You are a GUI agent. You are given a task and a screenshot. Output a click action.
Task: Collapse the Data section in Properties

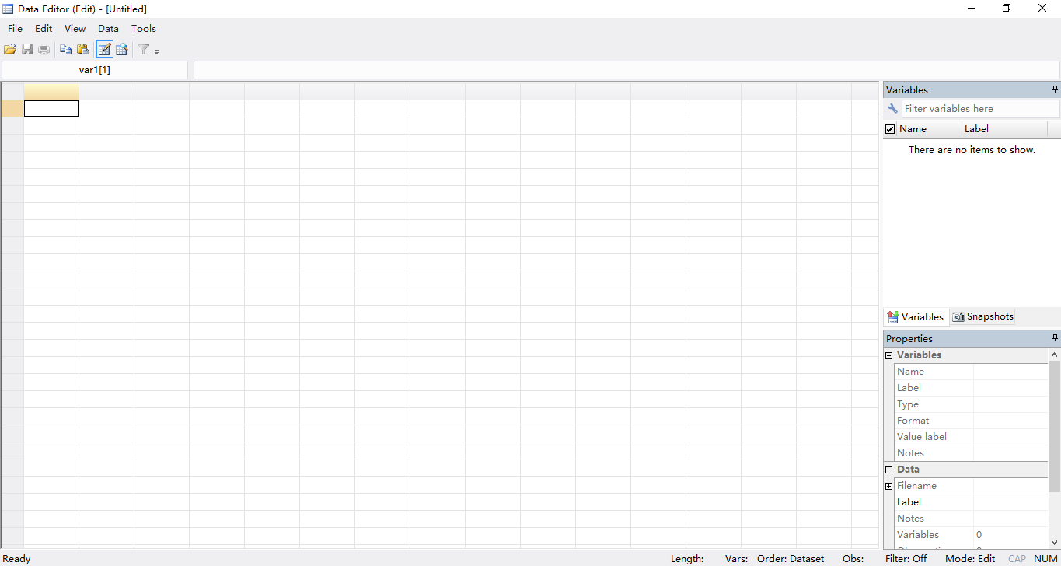point(889,470)
